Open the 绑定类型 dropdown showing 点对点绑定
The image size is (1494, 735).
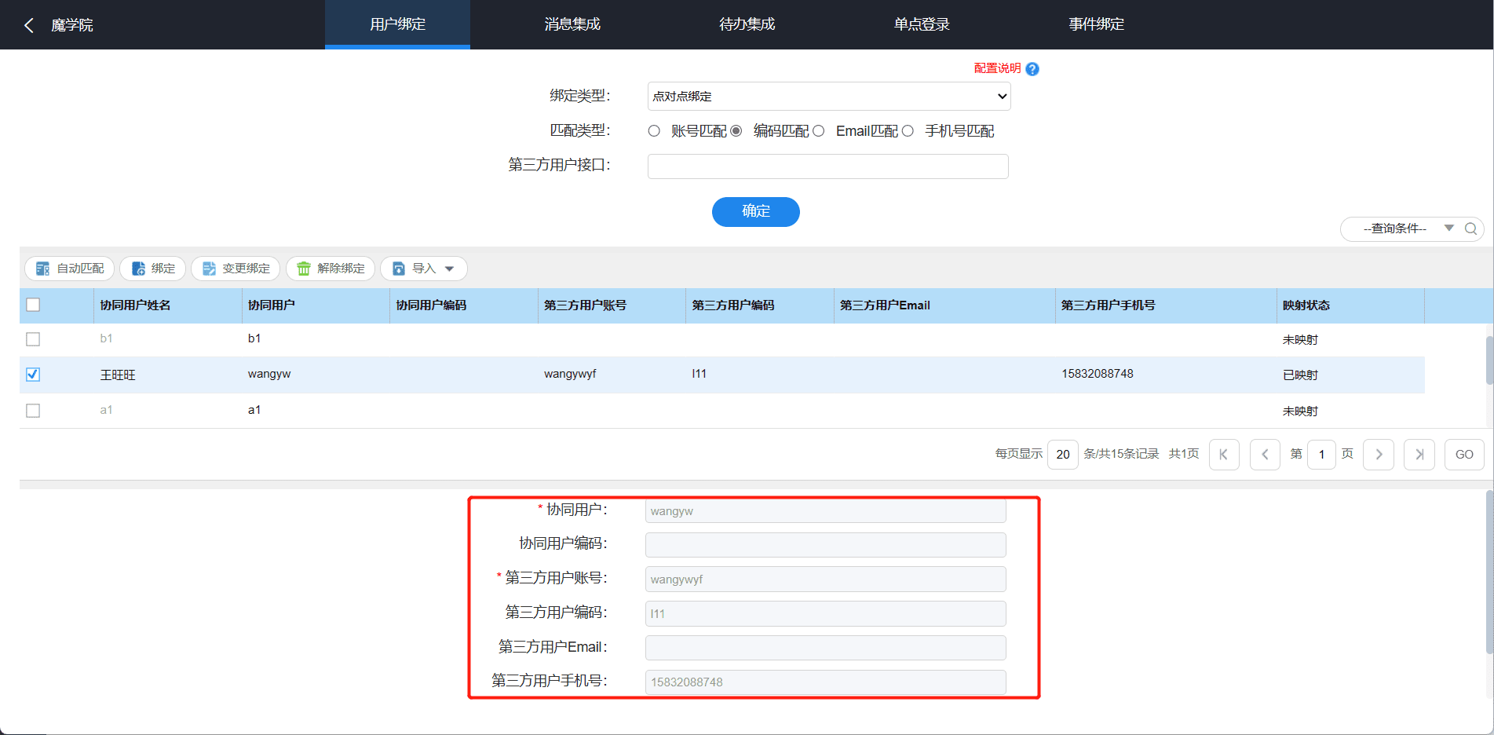(829, 97)
